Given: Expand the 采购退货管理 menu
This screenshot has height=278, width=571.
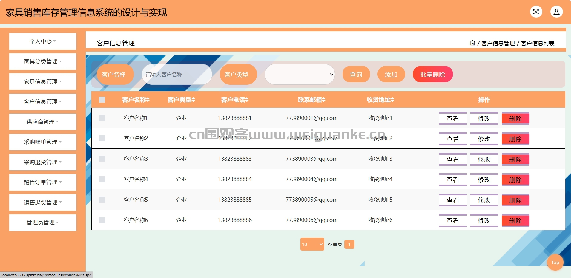Looking at the screenshot, I should 43,162.
